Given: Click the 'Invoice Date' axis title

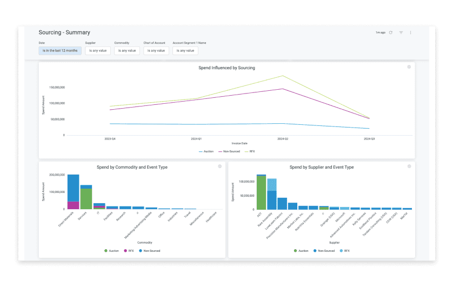Looking at the screenshot, I should [x=239, y=144].
